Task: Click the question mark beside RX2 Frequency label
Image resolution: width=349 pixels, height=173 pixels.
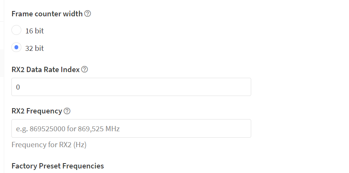Action: click(x=67, y=111)
